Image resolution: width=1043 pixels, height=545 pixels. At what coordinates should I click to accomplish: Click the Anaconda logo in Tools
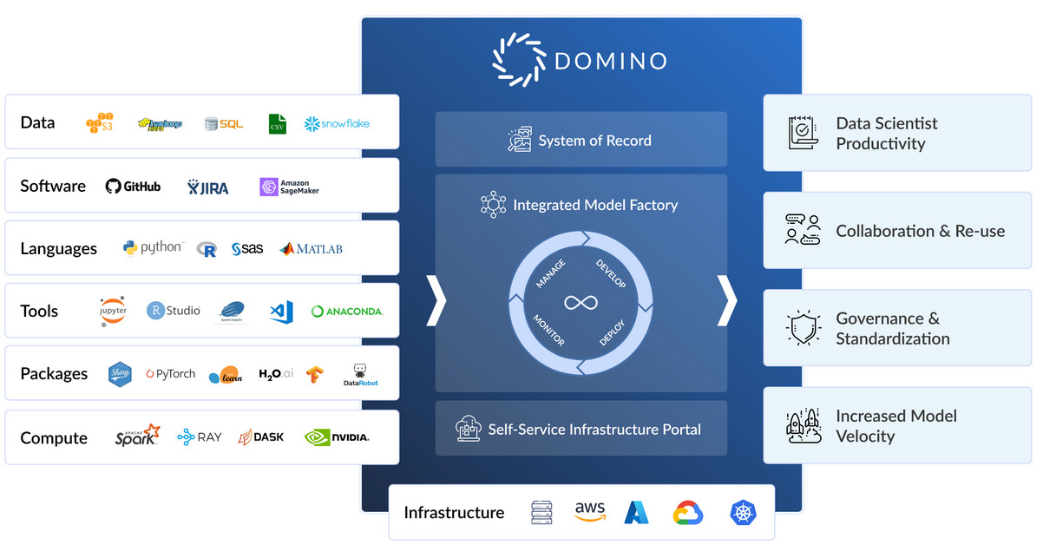coord(347,312)
